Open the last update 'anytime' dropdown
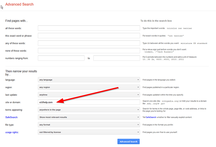Screen dimensions: 216x147 tap(88, 95)
